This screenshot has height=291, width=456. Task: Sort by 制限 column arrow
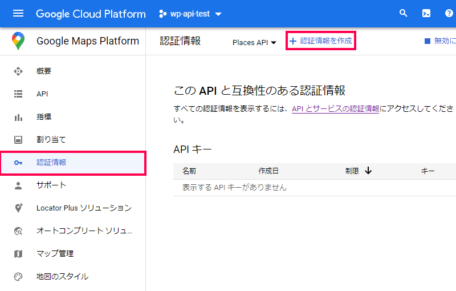[368, 171]
